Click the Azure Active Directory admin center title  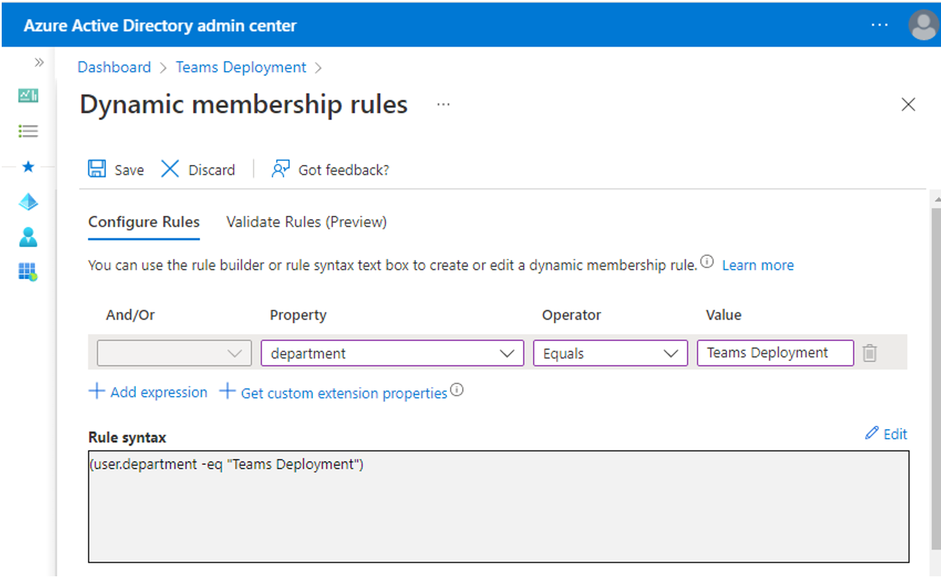(x=160, y=26)
